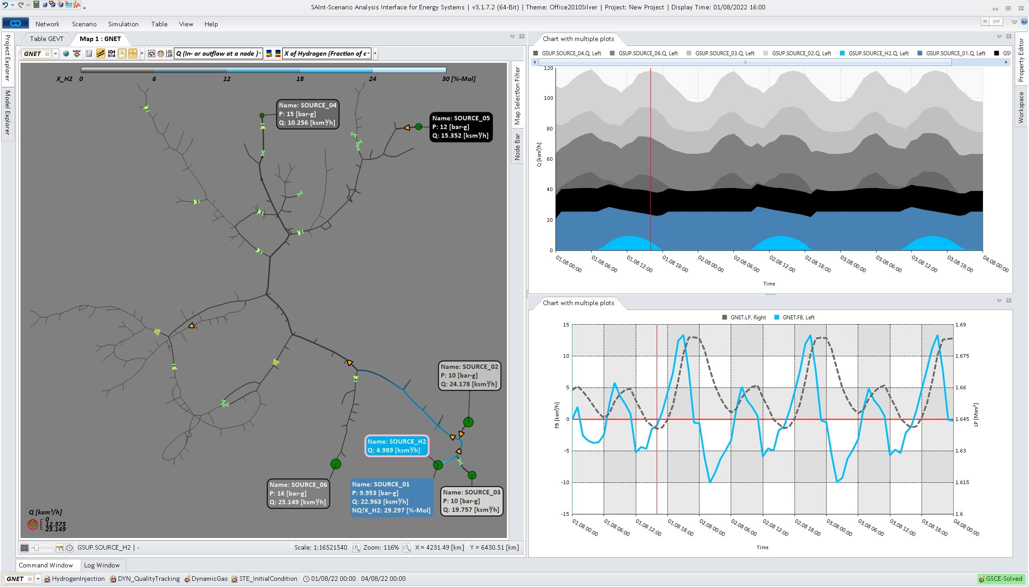Viewport: 1029px width, 587px height.
Task: Click the zoom in magnifier icon
Action: (x=356, y=548)
